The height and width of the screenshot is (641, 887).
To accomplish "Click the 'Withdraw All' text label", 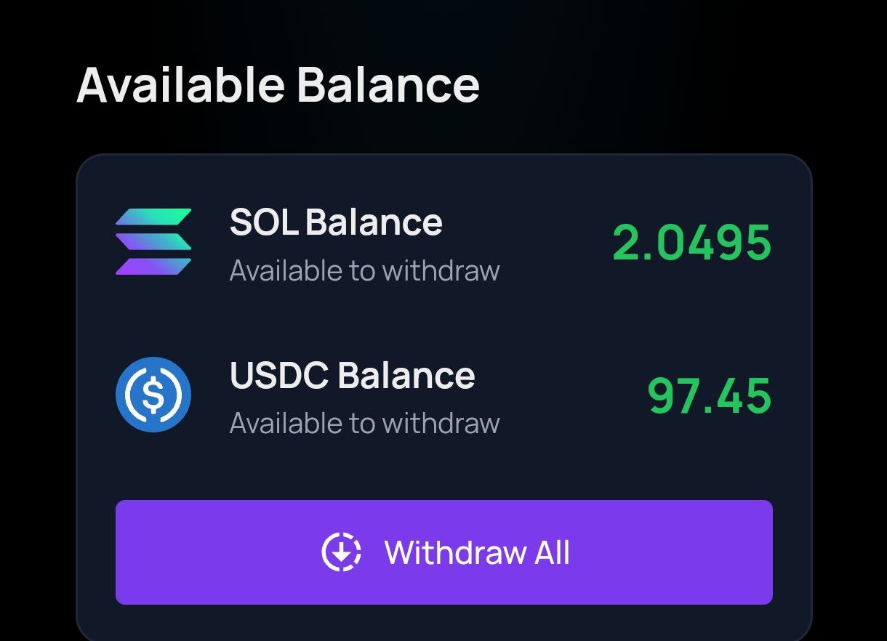I will tap(477, 553).
